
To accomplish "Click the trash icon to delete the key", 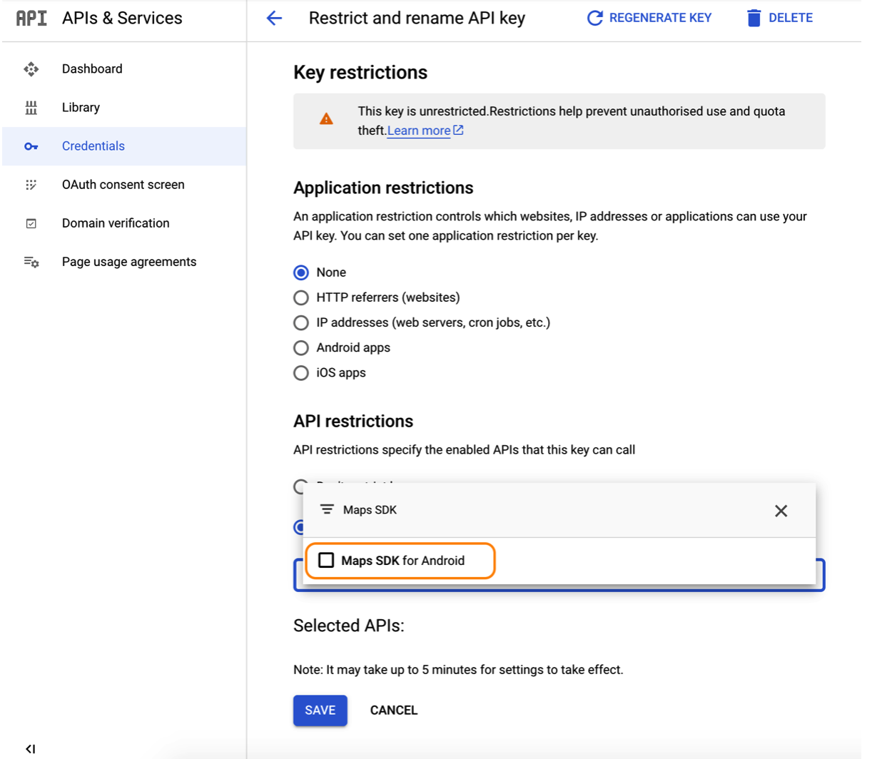I will 753,17.
